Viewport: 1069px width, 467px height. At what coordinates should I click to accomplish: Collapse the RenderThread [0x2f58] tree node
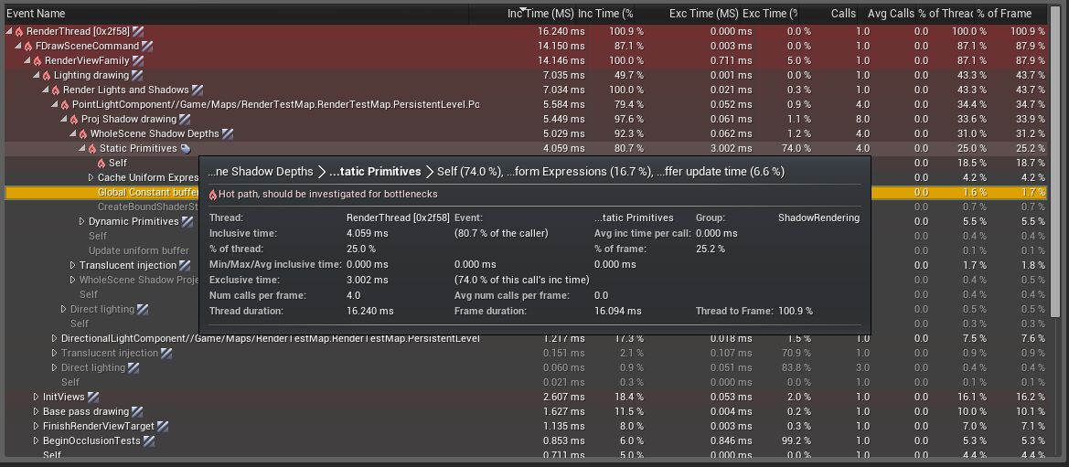[9, 31]
